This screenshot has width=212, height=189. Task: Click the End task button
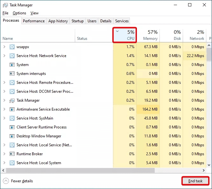coord(195,181)
